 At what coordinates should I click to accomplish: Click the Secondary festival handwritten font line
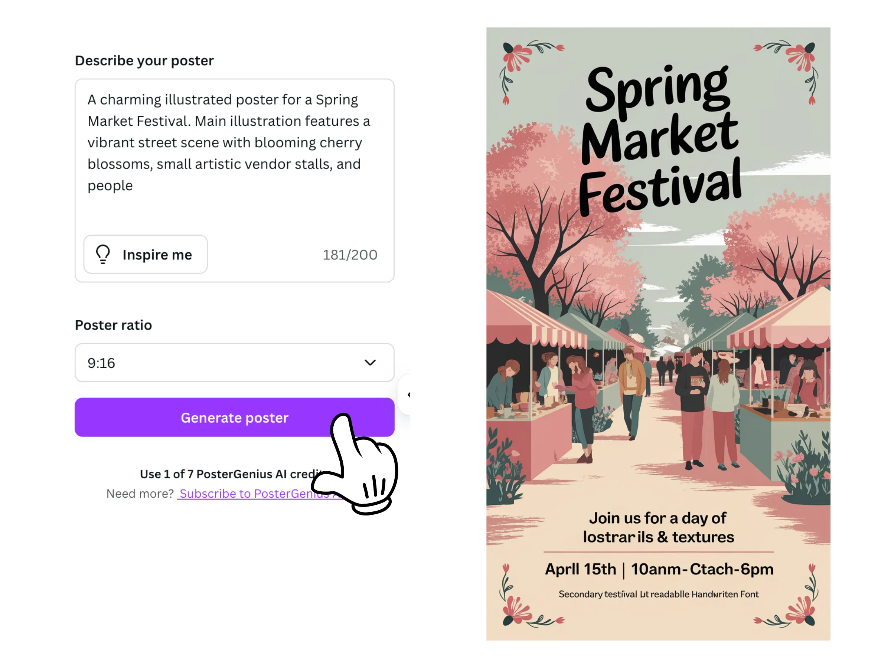tap(658, 594)
